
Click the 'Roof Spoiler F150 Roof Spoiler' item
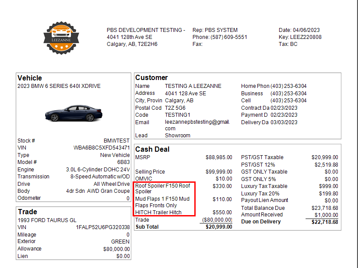[162, 188]
